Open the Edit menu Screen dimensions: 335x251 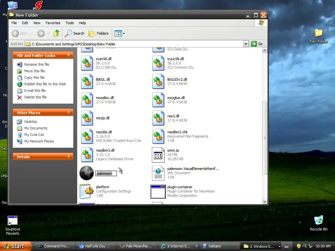(x=25, y=23)
